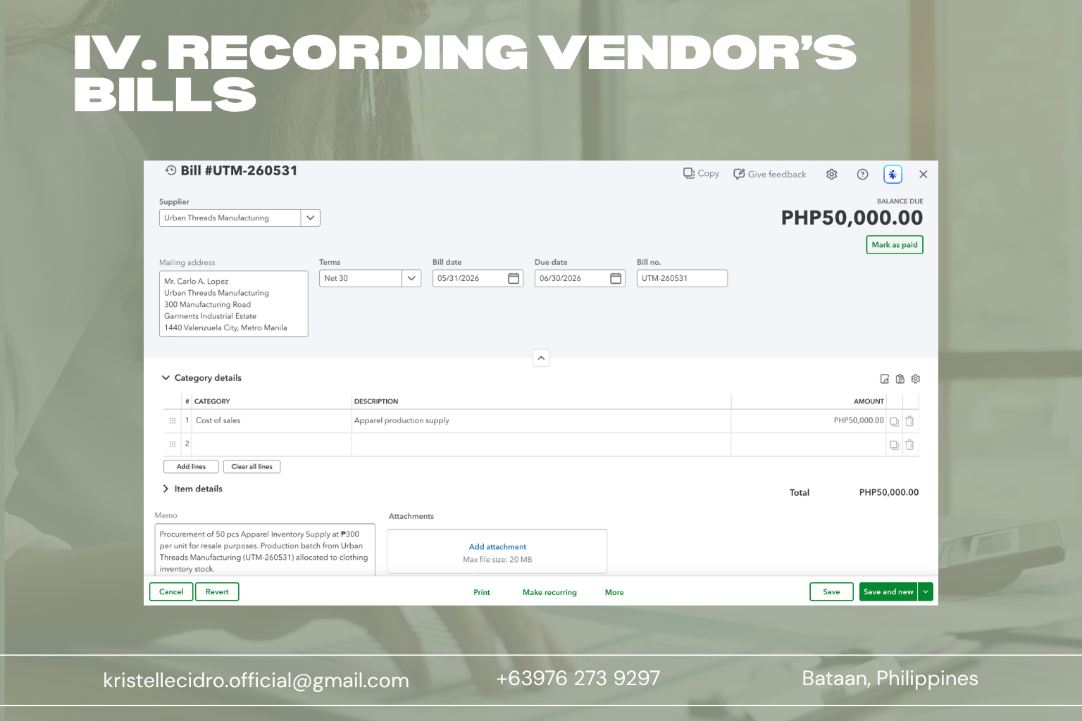Image resolution: width=1082 pixels, height=721 pixels.
Task: Click Add lines button
Action: pos(191,467)
